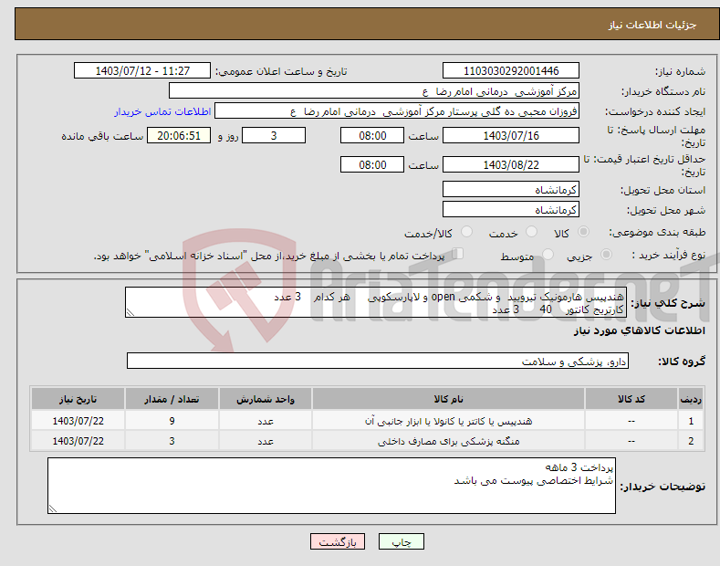Click the response deadline date 1403/07/16

(511, 135)
